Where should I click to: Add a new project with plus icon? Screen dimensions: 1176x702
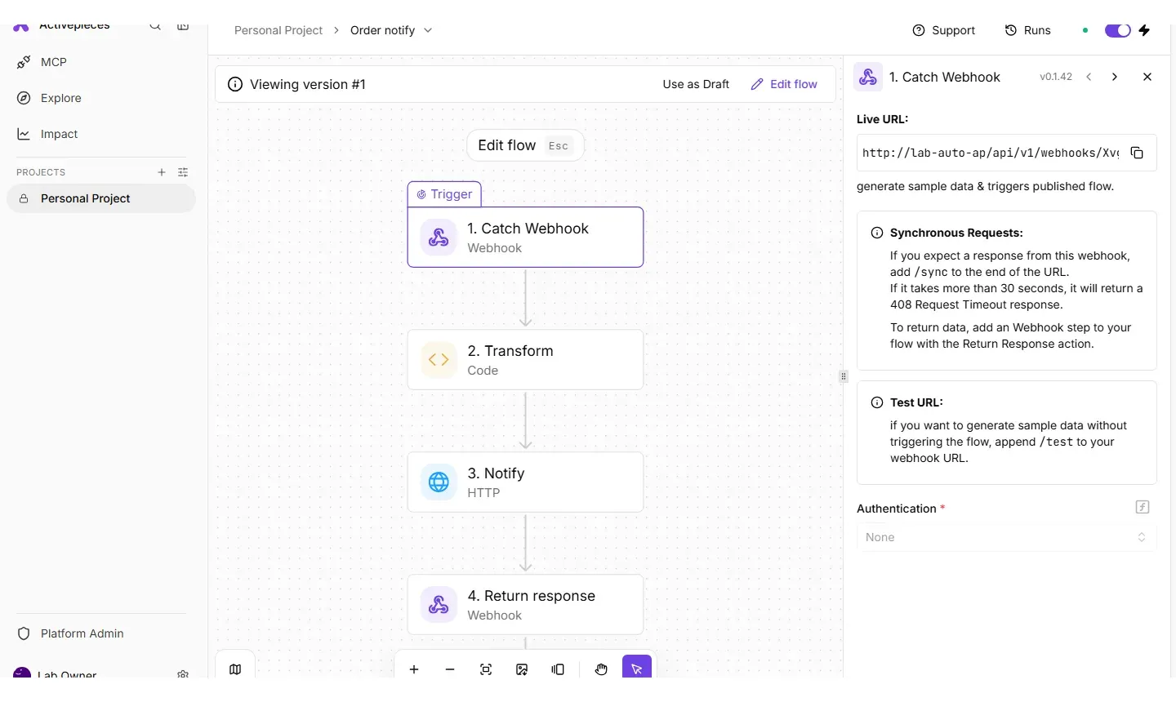[x=162, y=172]
